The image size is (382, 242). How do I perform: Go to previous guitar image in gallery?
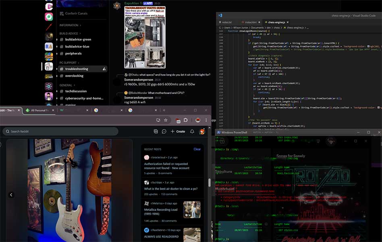click(x=11, y=195)
